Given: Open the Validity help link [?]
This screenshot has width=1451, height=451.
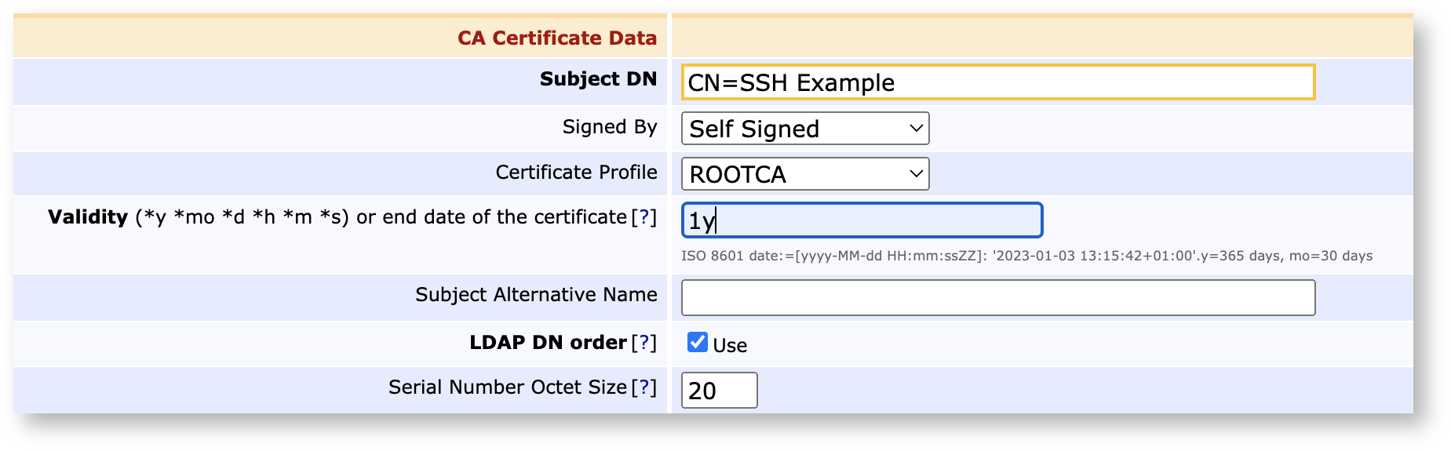Looking at the screenshot, I should coord(643,217).
